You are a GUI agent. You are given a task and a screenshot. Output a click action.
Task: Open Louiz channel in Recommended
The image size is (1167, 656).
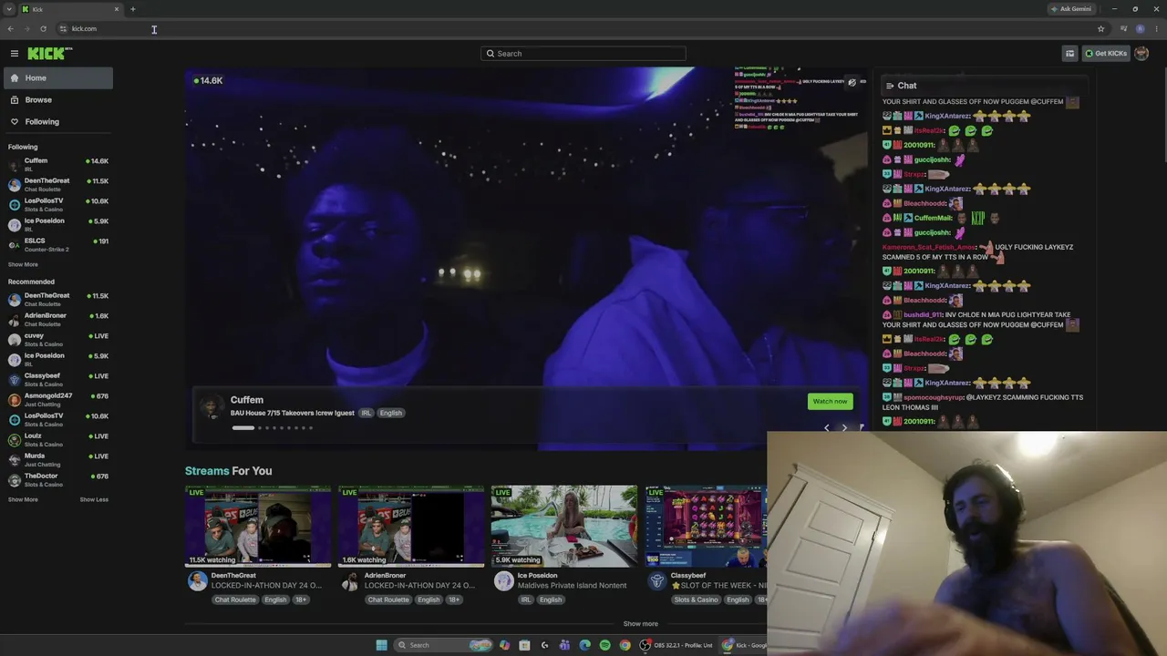click(58, 440)
